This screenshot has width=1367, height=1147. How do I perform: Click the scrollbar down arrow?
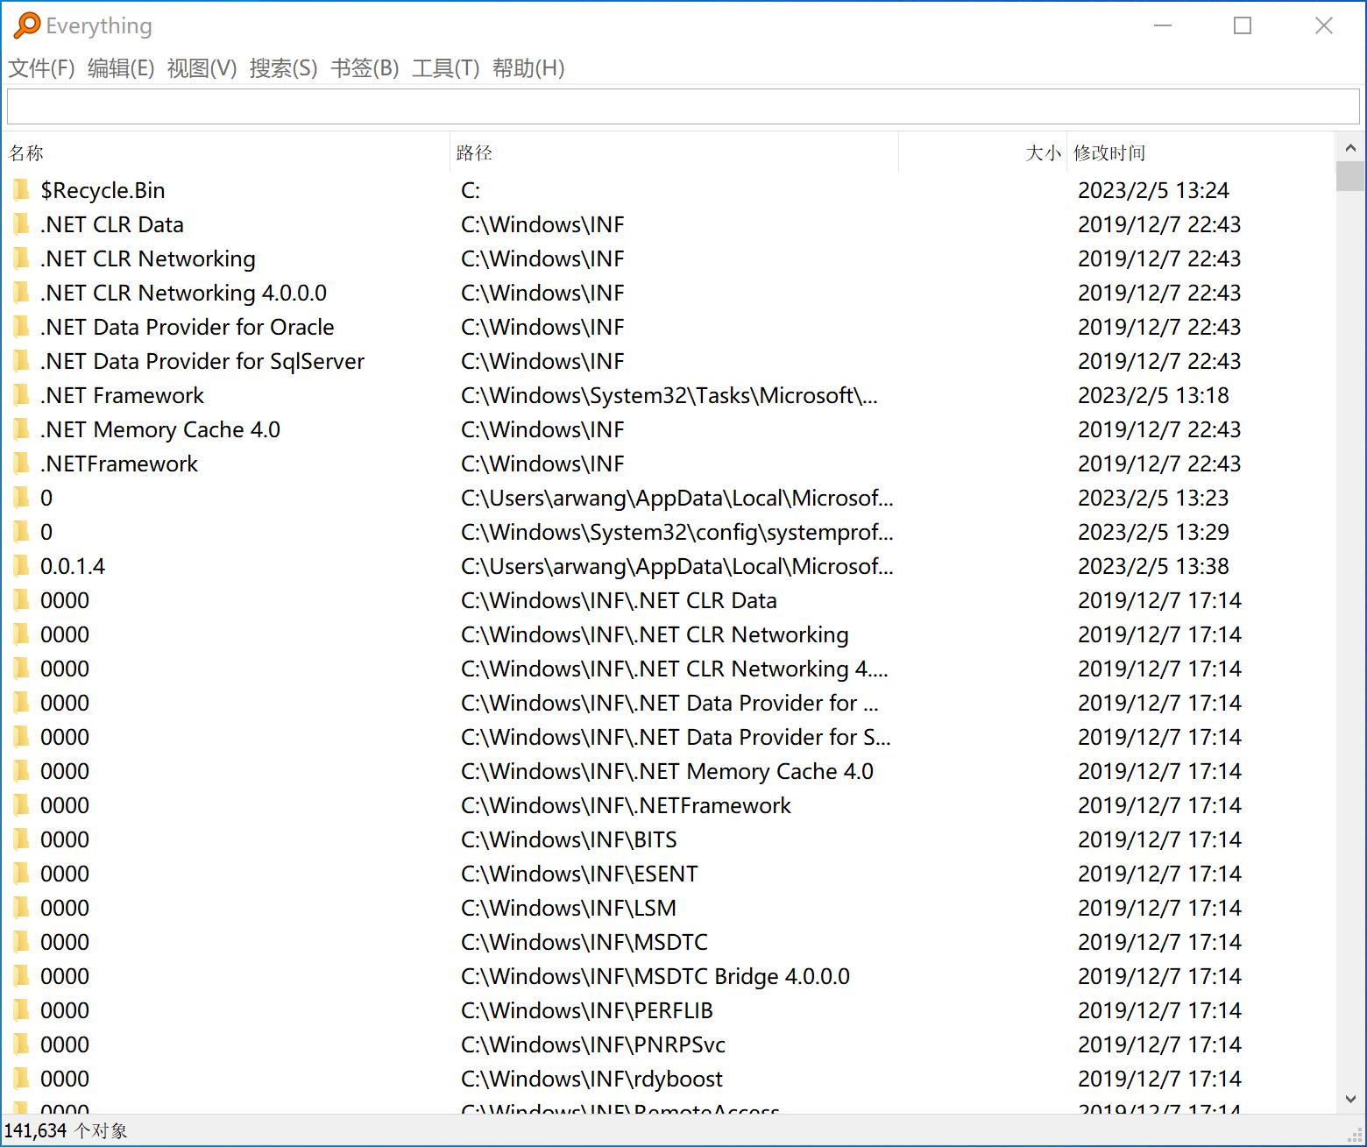tap(1350, 1099)
